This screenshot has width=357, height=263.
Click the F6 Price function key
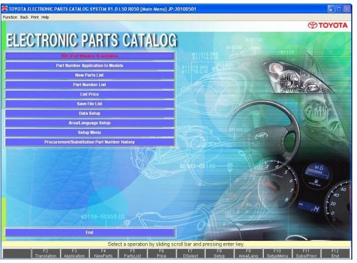(x=161, y=254)
